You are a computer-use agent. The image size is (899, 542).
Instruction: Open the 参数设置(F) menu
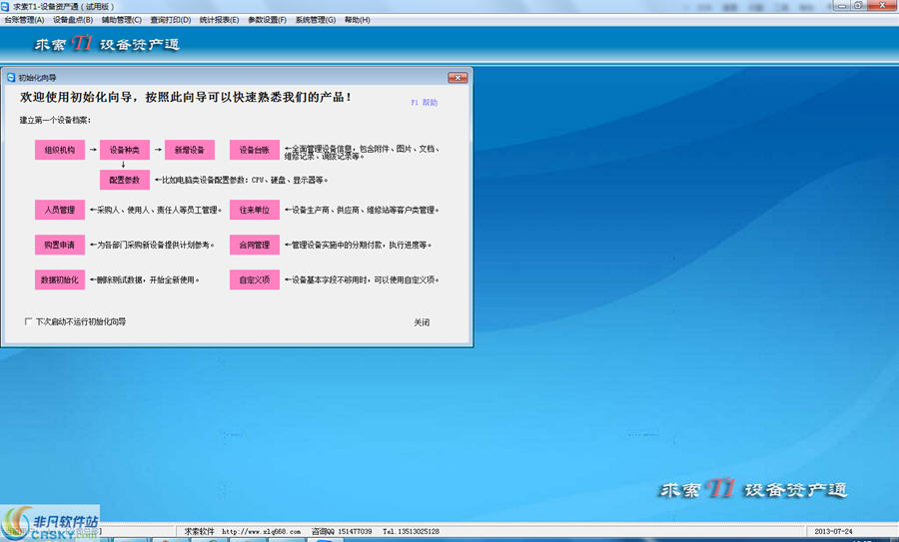coord(267,20)
